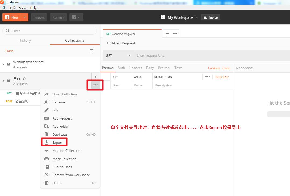
Task: Select Export from the context menu
Action: [x=57, y=142]
